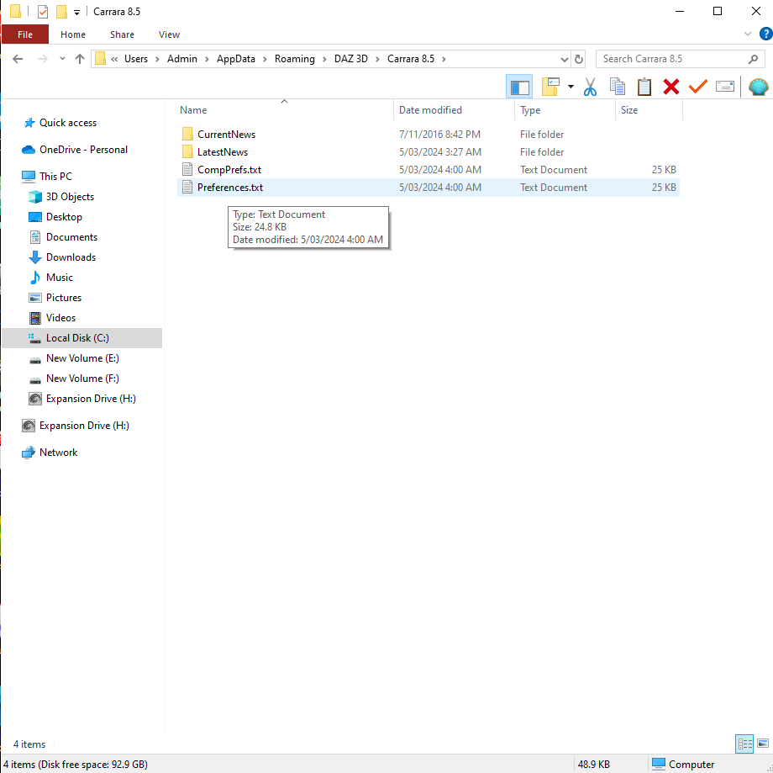Click the Cut scissors icon

coord(590,87)
